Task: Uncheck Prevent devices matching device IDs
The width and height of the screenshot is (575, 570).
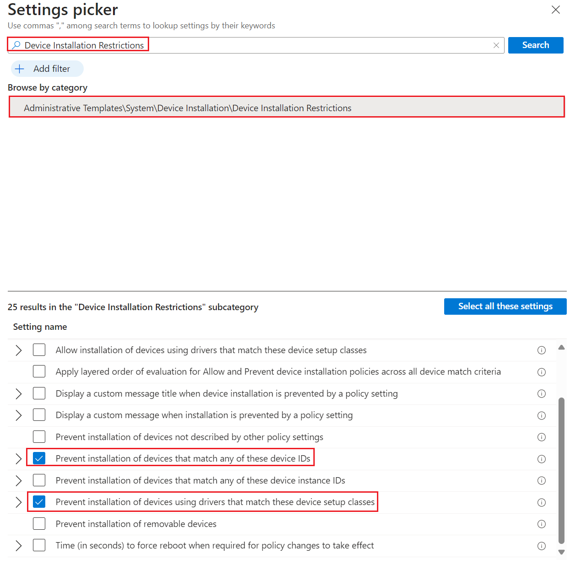Action: click(39, 458)
